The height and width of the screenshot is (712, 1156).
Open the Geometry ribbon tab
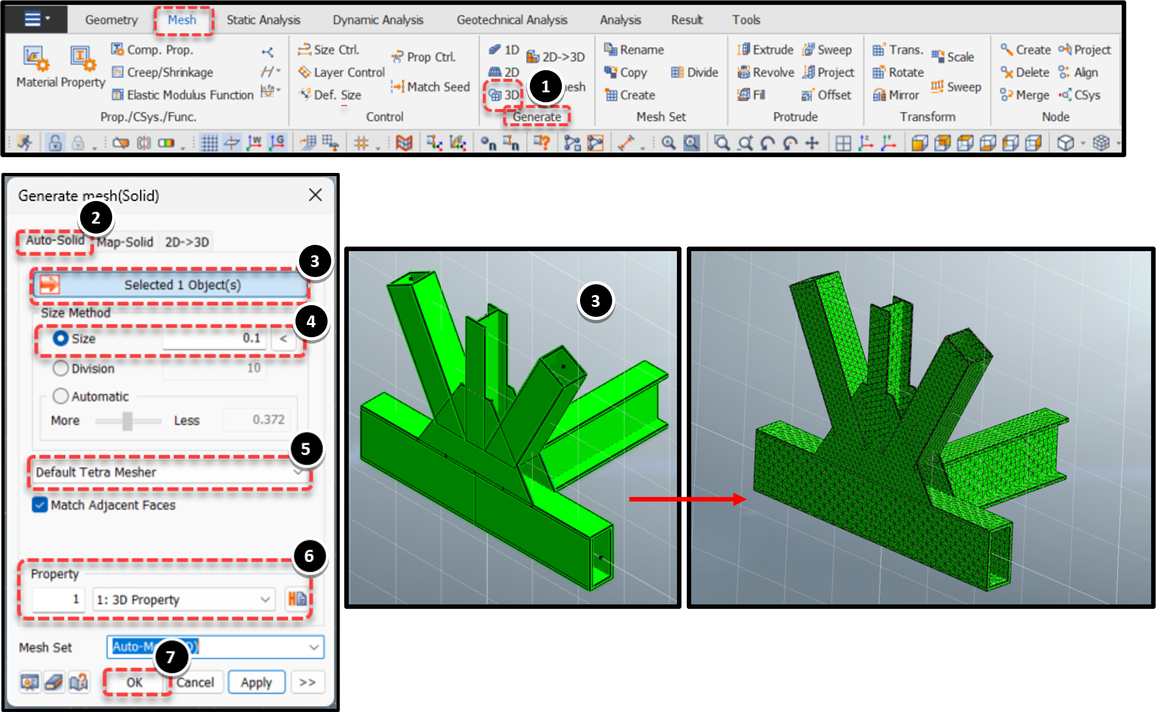point(112,20)
